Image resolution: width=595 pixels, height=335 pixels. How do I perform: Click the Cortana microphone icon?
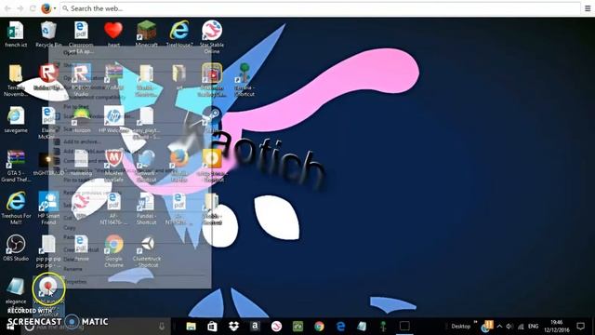[162, 327]
